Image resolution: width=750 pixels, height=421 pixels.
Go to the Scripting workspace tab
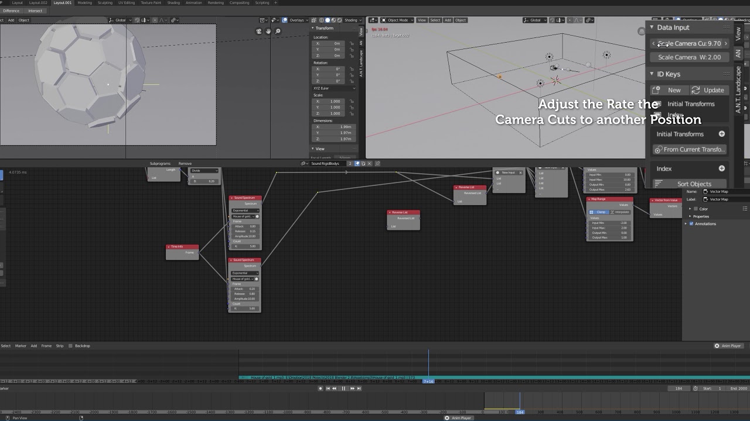[262, 2]
